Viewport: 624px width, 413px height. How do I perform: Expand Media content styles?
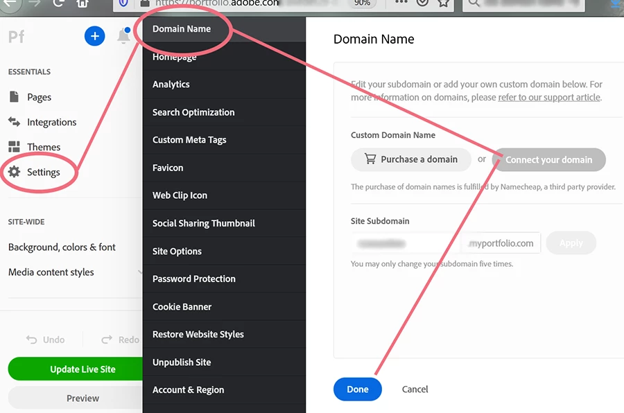[x=51, y=272]
